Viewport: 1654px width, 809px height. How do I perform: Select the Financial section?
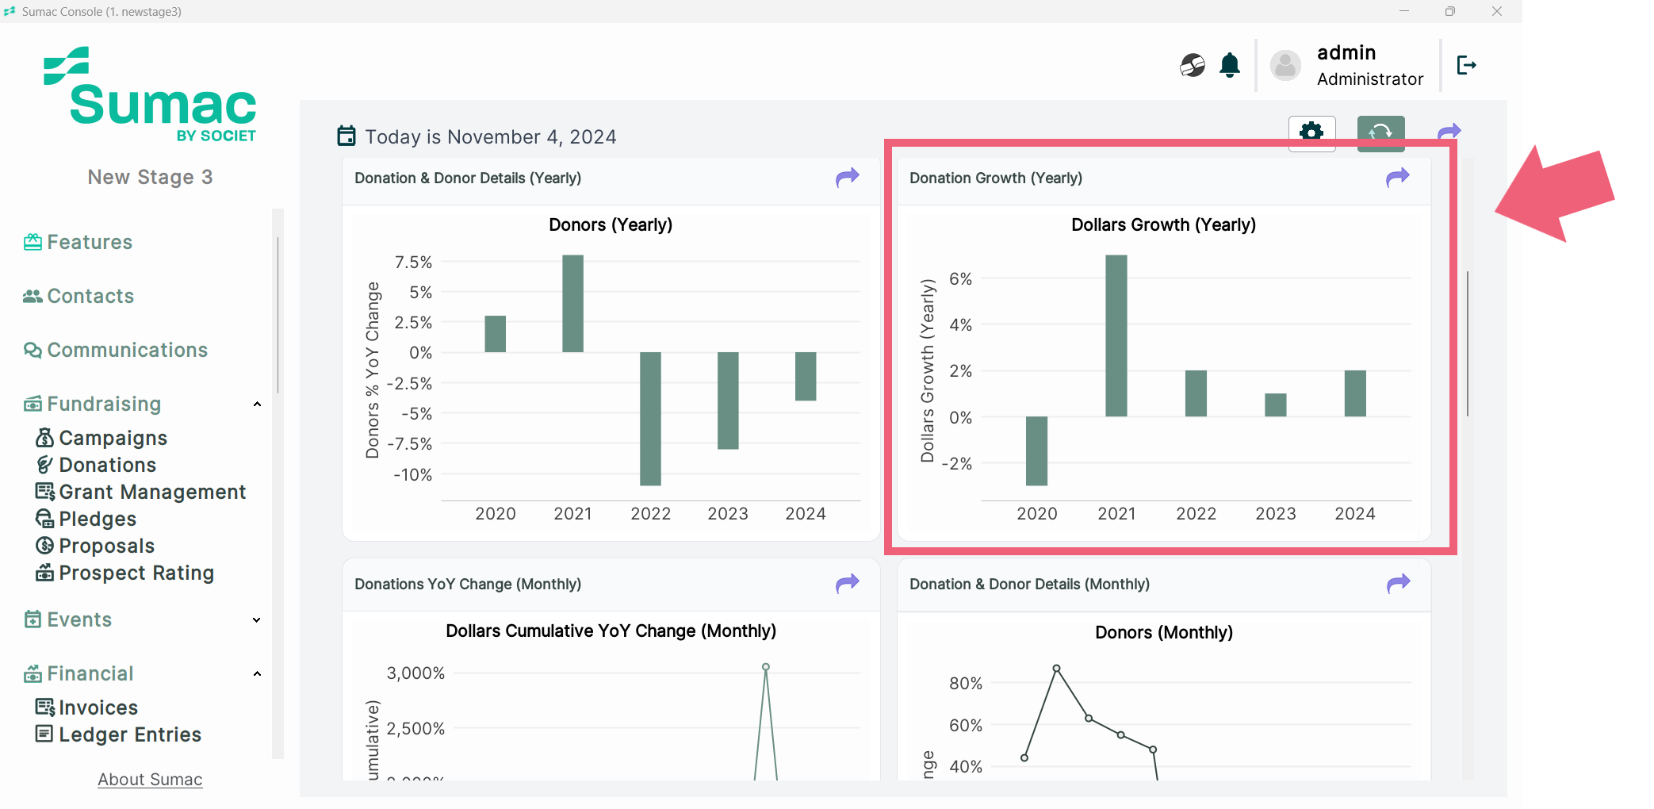click(78, 673)
